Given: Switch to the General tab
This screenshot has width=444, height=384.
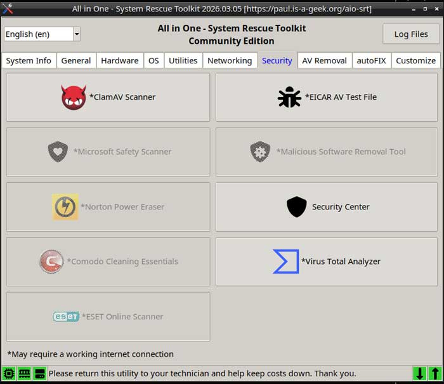Looking at the screenshot, I should click(76, 61).
